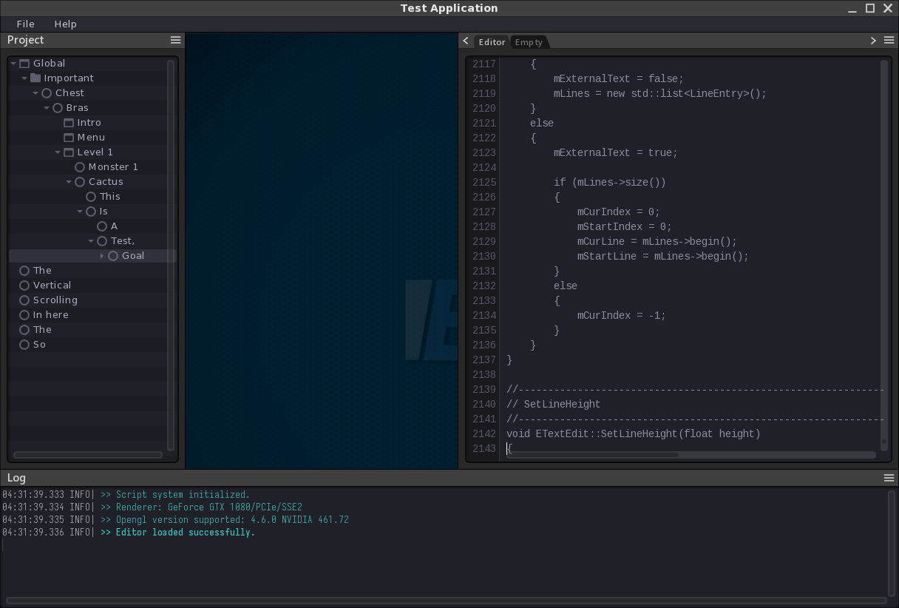
Task: Click the right tab scroll arrow
Action: coord(873,41)
